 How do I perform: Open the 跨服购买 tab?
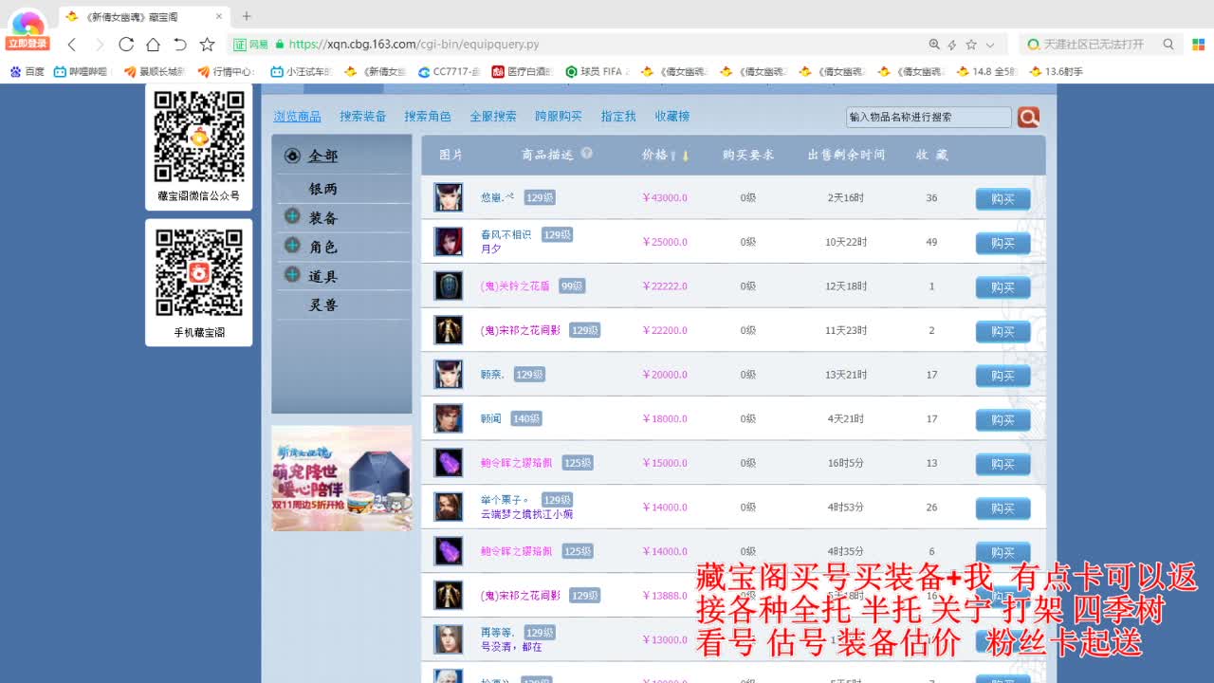pos(559,116)
